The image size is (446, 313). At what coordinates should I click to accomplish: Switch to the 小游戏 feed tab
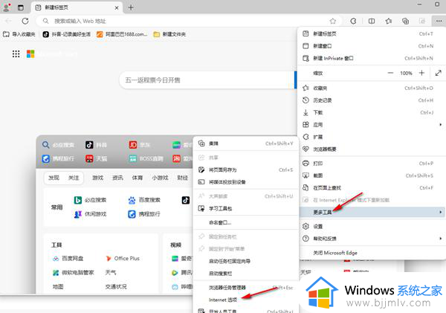[160, 178]
